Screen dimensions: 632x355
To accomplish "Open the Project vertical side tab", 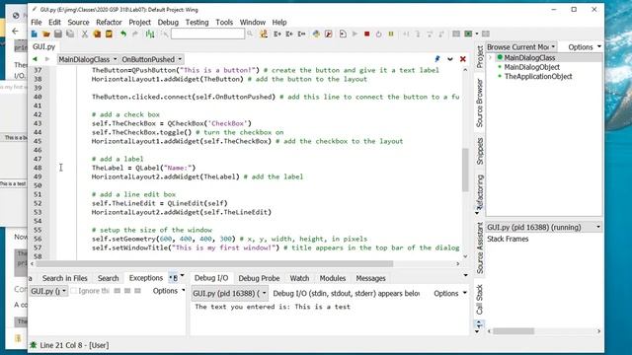I will coord(480,56).
